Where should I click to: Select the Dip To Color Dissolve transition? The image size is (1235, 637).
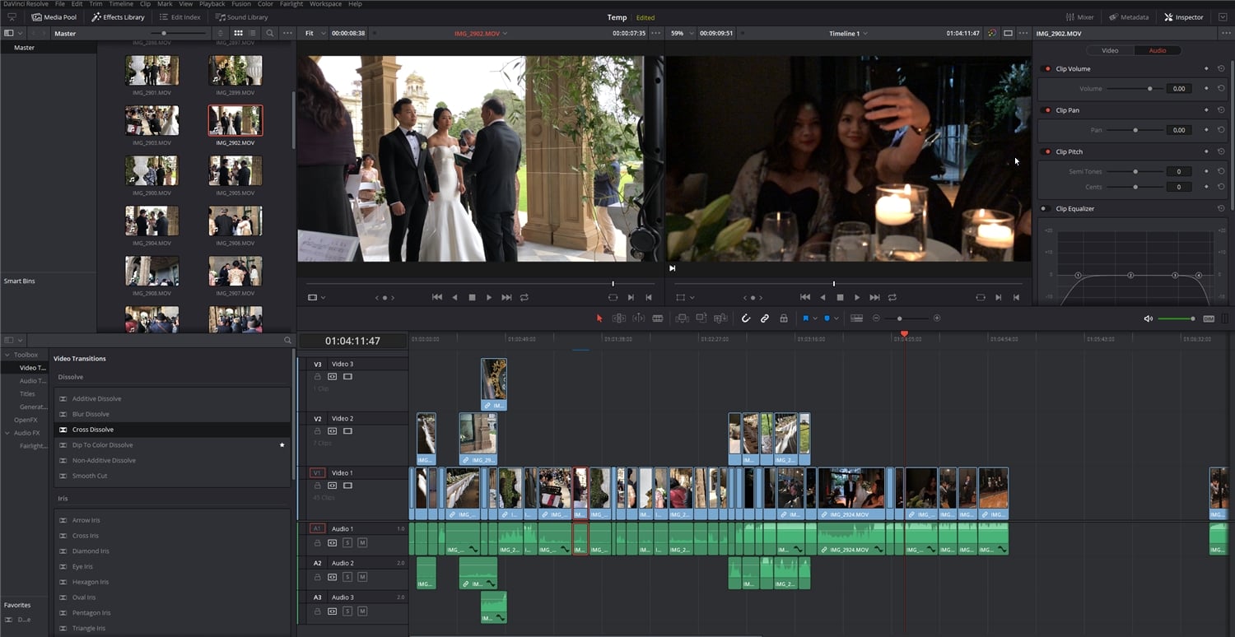[x=172, y=445]
